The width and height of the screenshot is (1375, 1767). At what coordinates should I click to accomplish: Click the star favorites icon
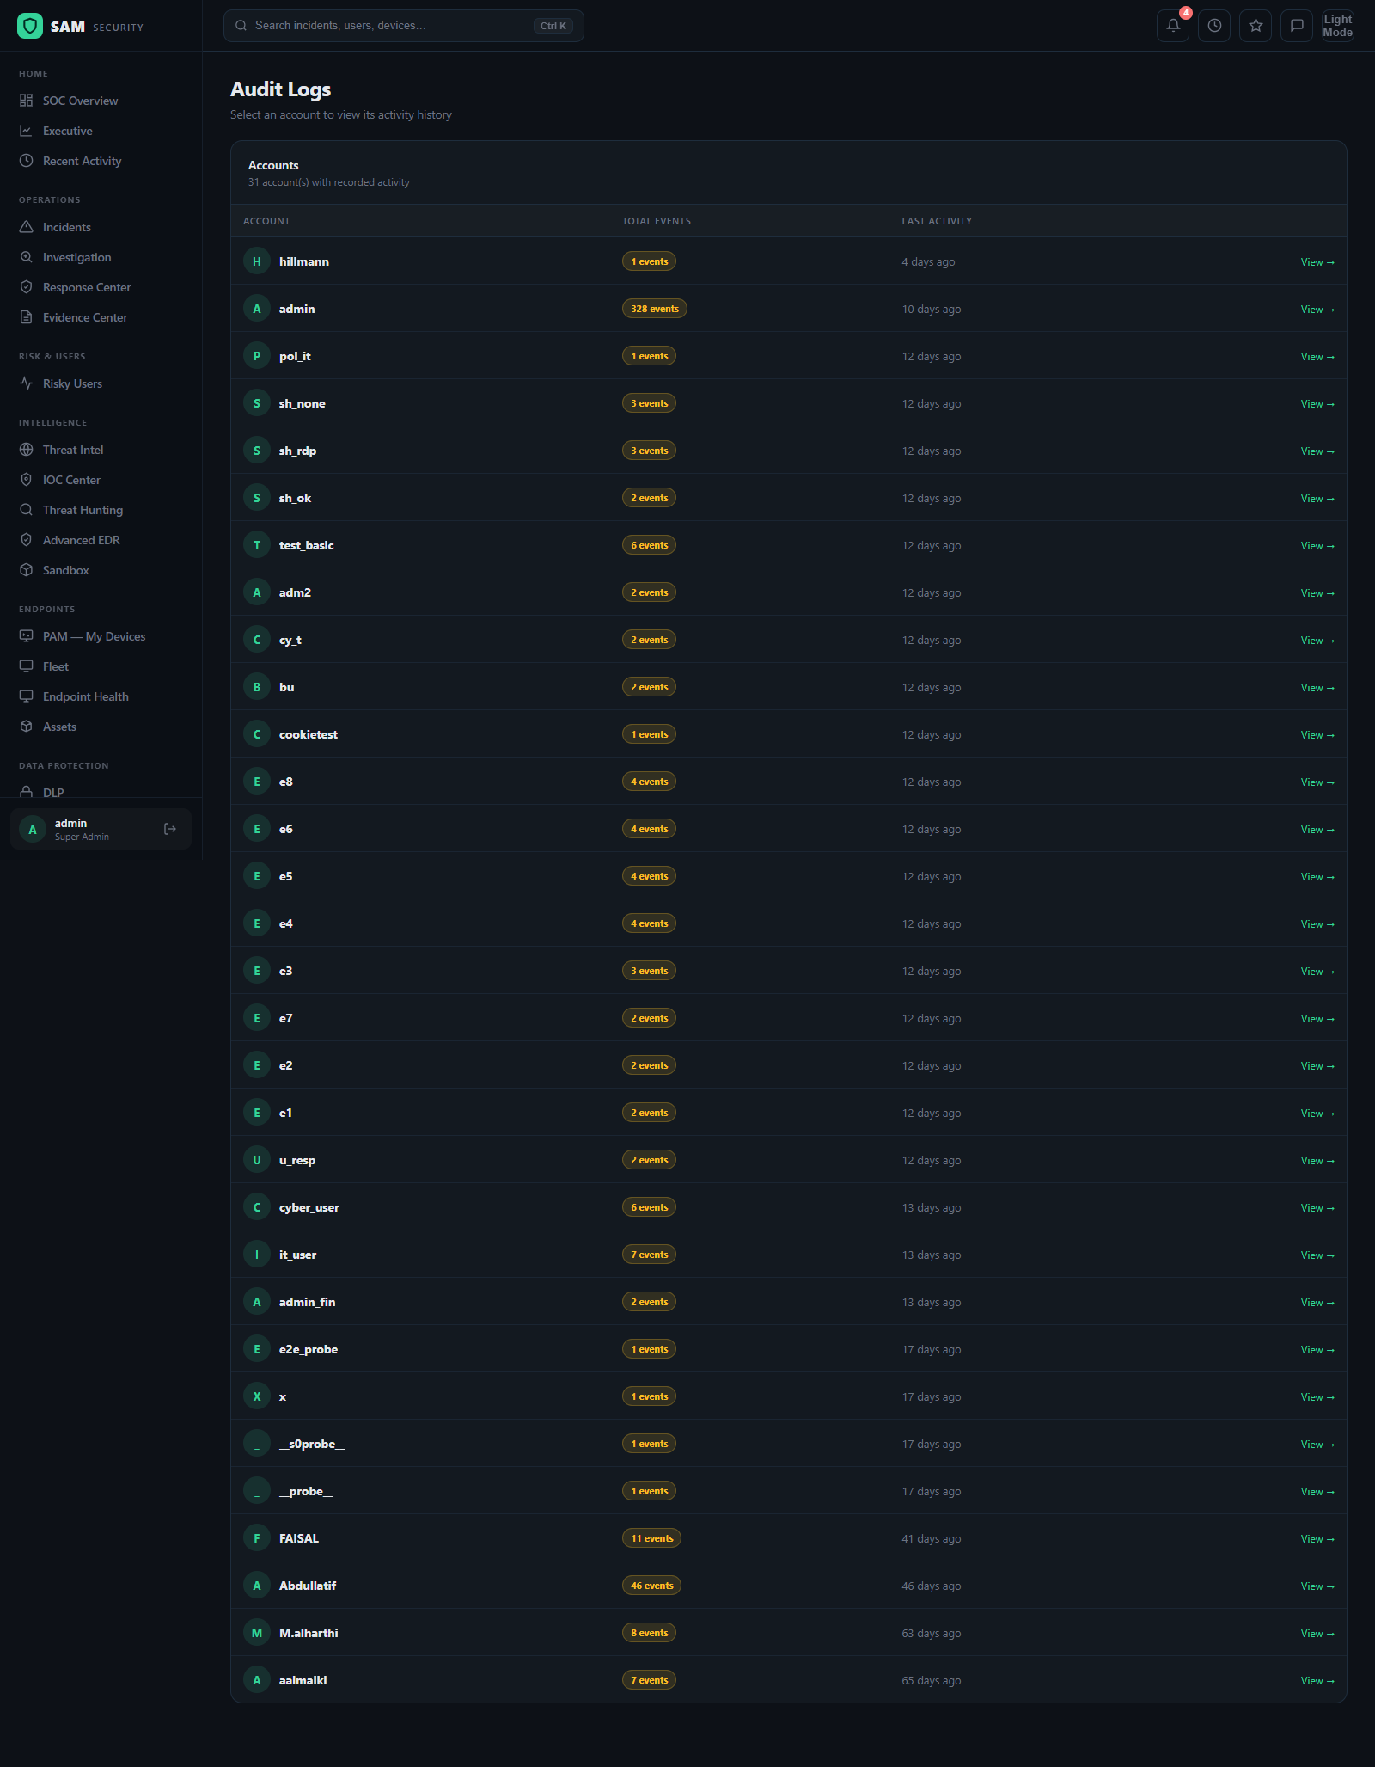[1256, 26]
